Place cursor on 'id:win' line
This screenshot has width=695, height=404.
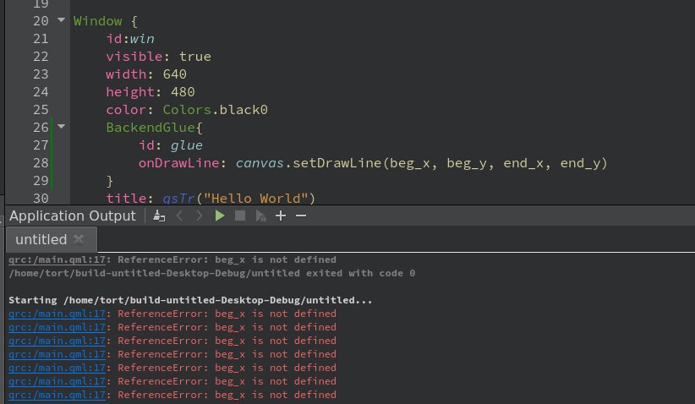coord(130,39)
